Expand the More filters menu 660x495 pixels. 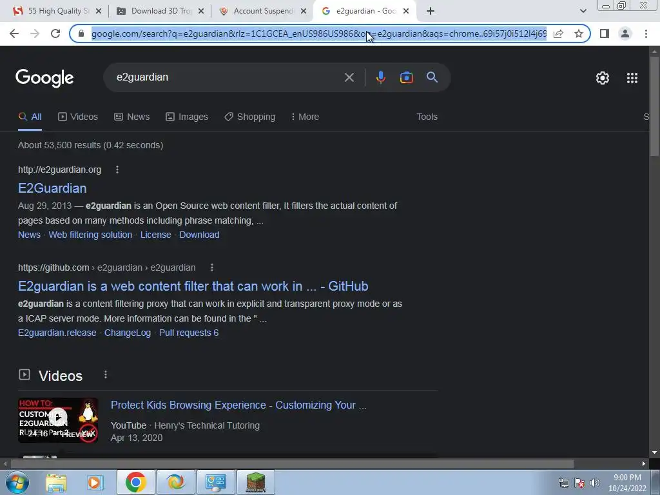[x=305, y=117]
